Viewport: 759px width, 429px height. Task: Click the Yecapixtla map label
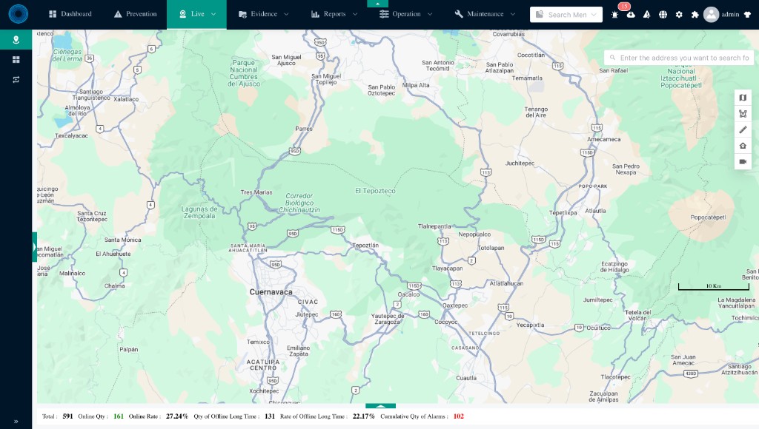click(x=530, y=325)
